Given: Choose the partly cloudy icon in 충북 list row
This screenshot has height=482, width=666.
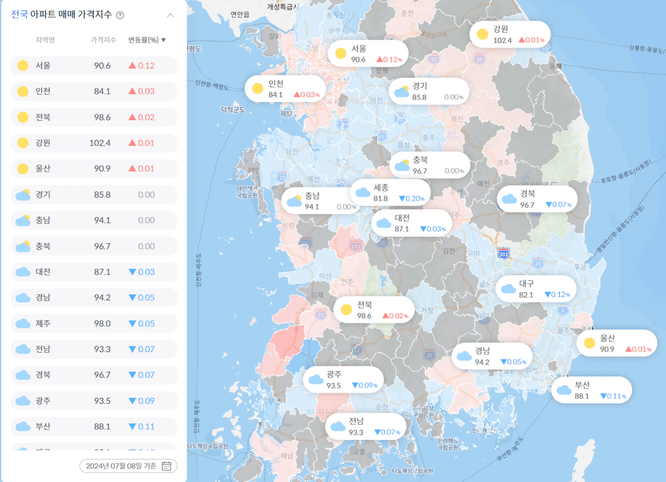Looking at the screenshot, I should pos(23,246).
